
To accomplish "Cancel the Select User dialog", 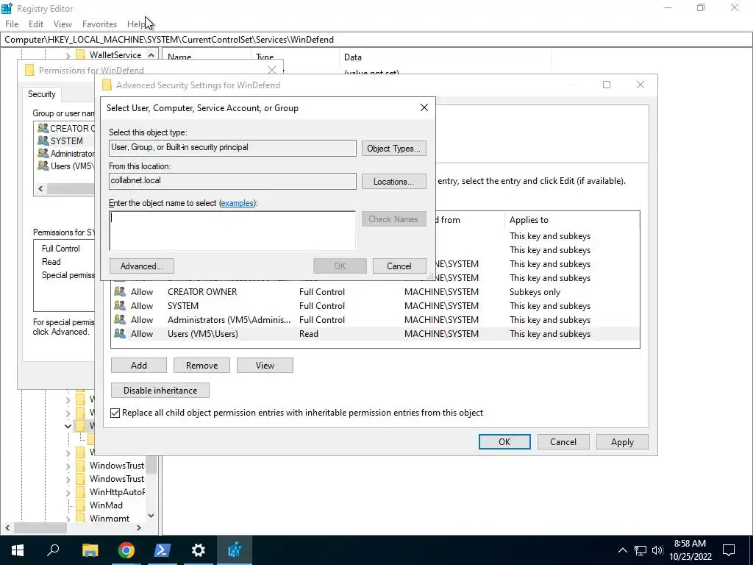I will [399, 266].
